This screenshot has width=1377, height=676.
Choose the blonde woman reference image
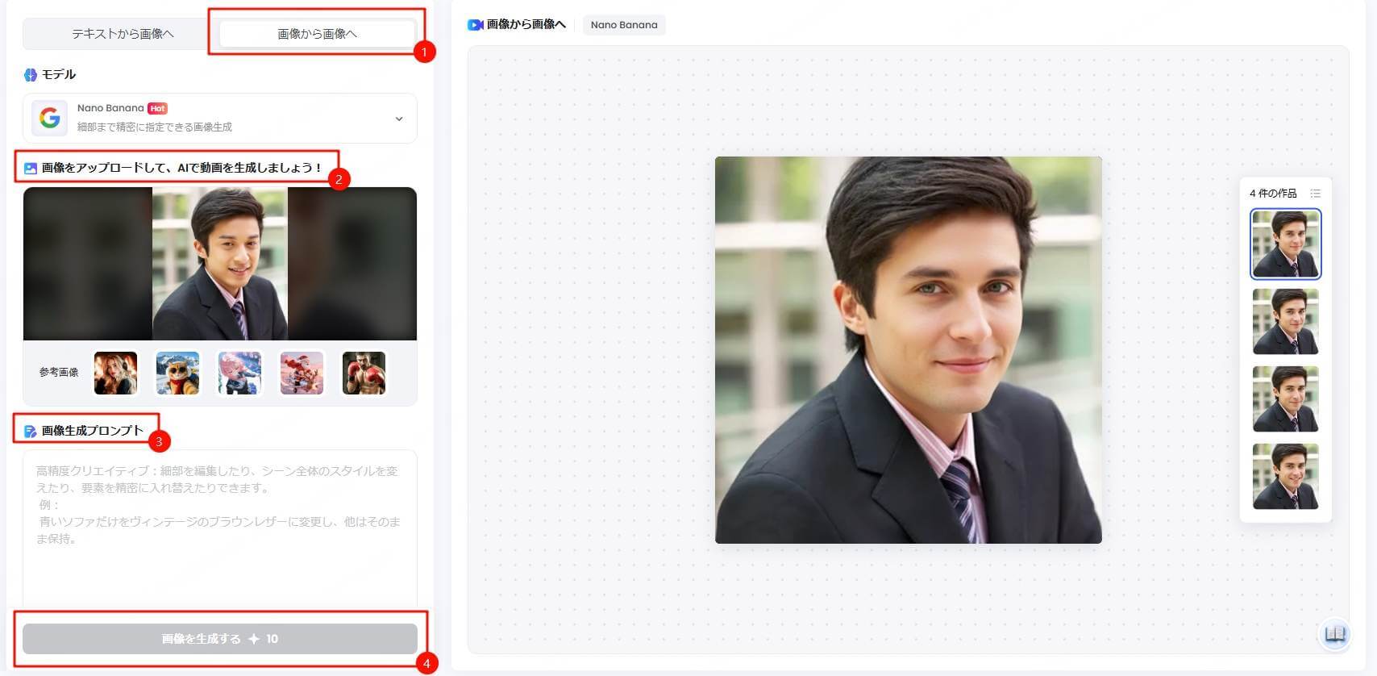click(115, 373)
